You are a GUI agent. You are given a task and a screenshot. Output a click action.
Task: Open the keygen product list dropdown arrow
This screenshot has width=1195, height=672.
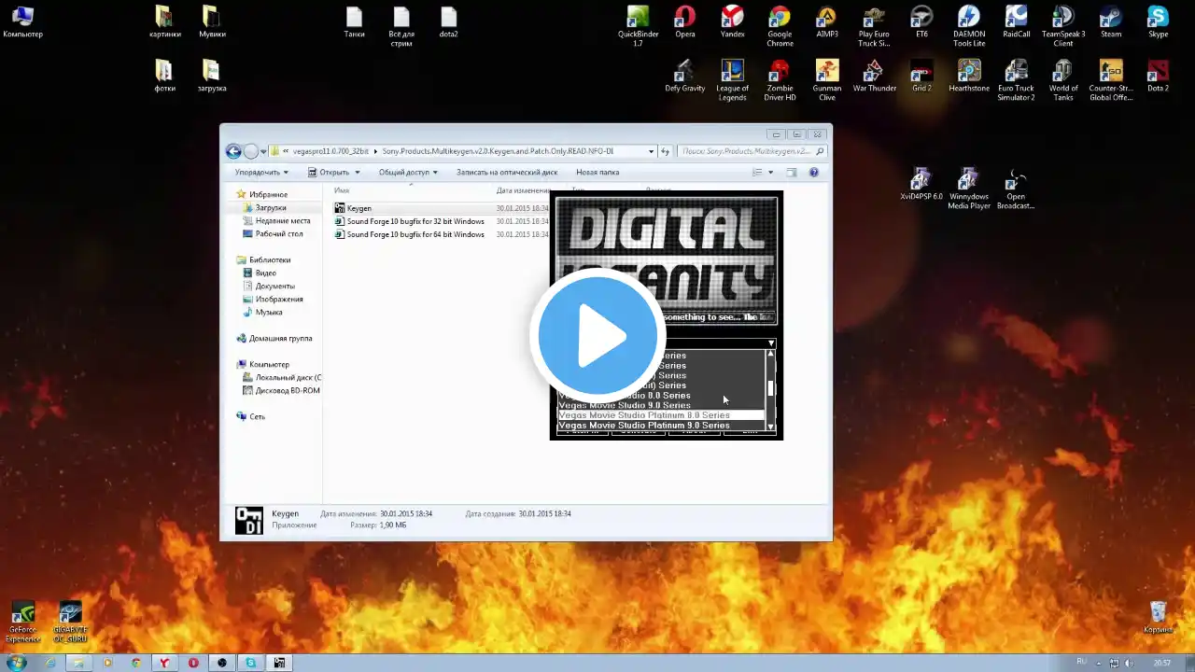point(770,343)
